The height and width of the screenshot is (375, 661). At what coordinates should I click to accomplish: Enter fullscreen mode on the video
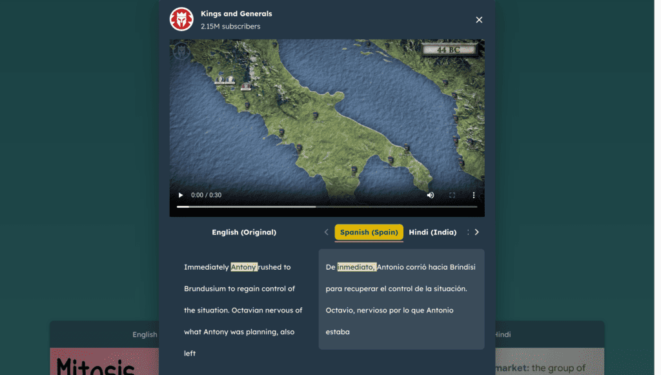point(452,195)
